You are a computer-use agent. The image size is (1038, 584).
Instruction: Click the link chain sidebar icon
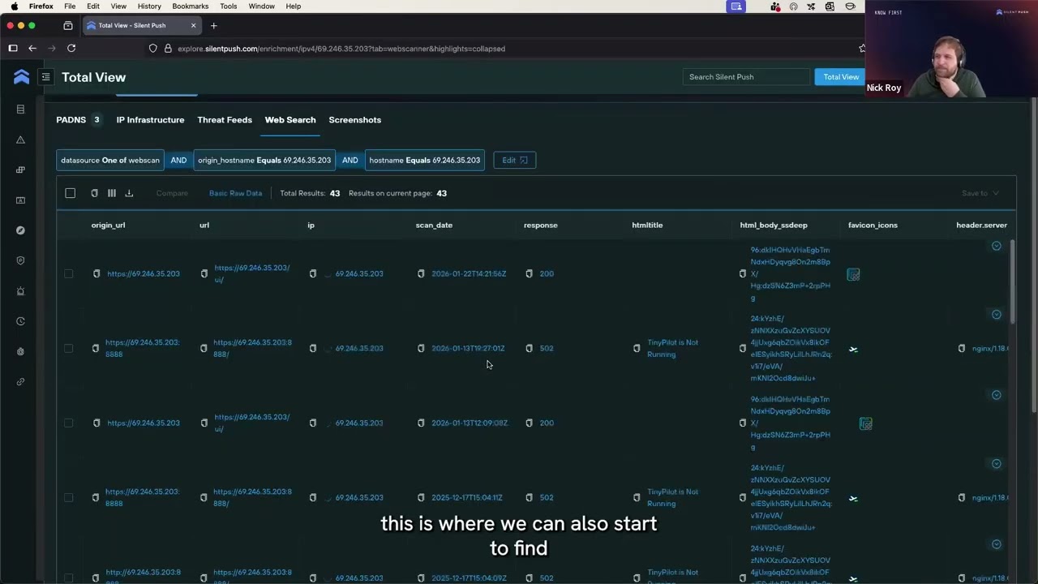(x=21, y=382)
